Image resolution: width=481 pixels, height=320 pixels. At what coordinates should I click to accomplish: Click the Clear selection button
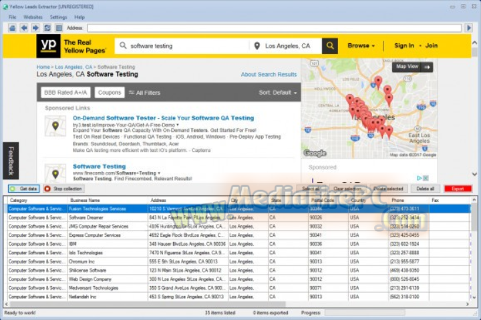pos(347,189)
